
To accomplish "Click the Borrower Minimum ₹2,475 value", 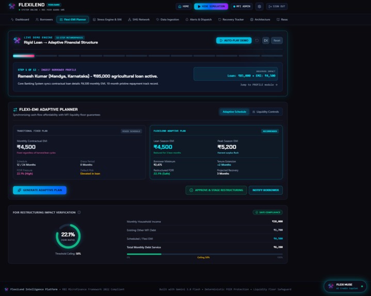I will 158,165.
